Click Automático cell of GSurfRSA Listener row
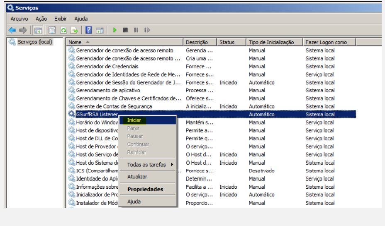The width and height of the screenshot is (385, 226). click(261, 114)
